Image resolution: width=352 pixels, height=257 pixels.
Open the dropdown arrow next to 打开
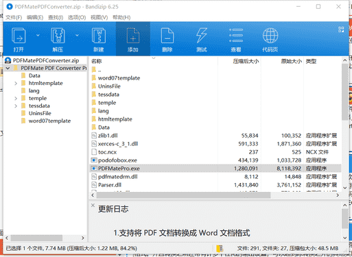click(x=38, y=36)
